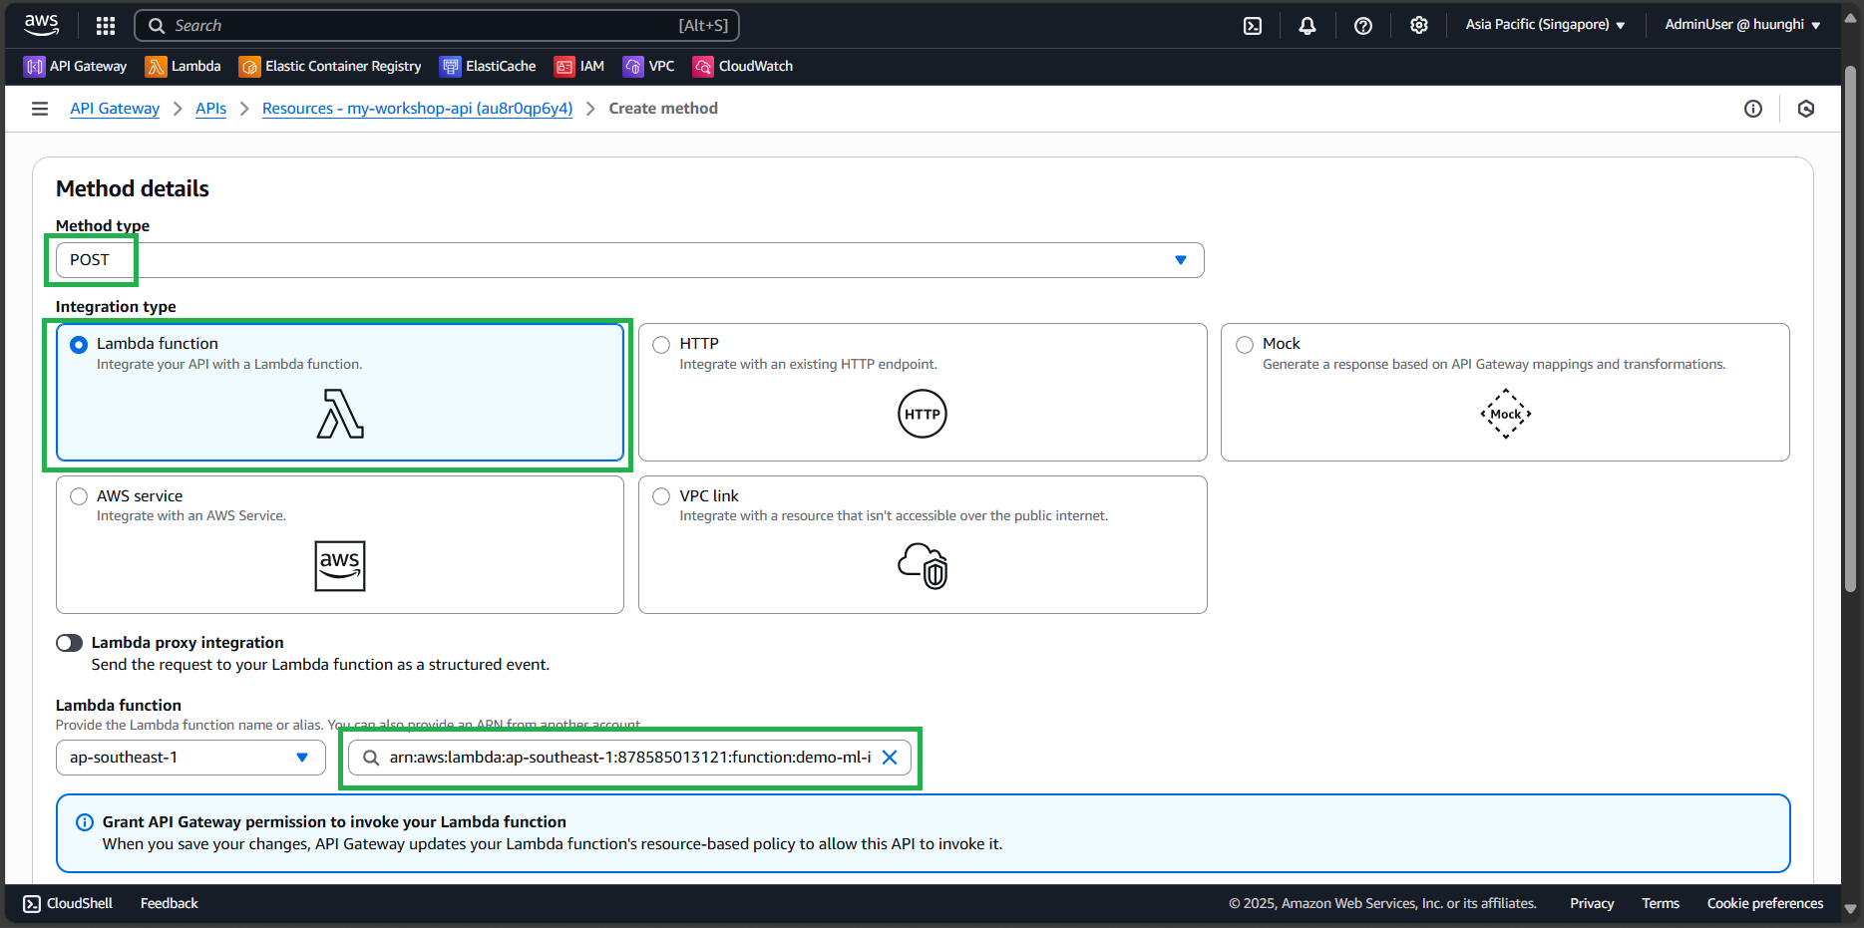1864x928 pixels.
Task: Open the API Gateway favorite shortcut
Action: pos(76,67)
